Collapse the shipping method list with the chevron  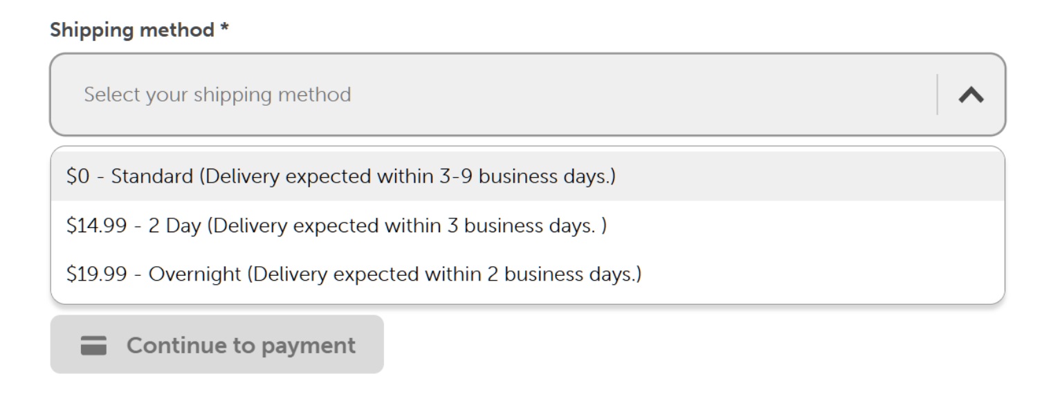[x=971, y=95]
